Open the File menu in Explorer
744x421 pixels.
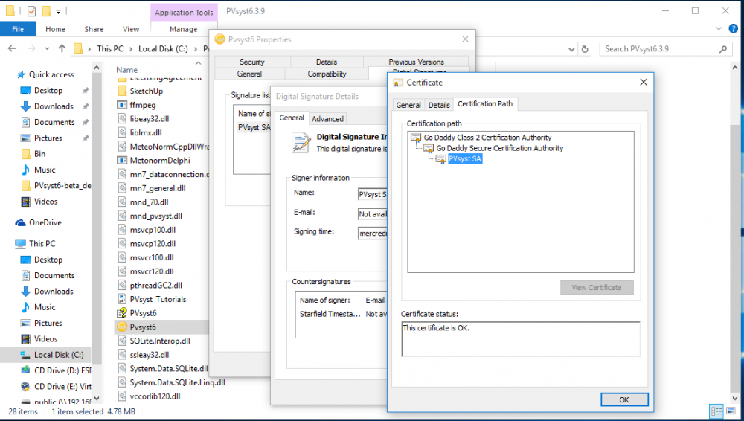click(x=18, y=29)
